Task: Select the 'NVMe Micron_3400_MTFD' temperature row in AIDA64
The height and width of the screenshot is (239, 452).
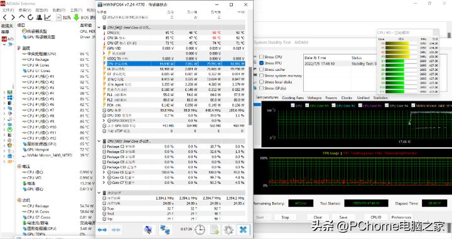Action: pyautogui.click(x=50, y=155)
